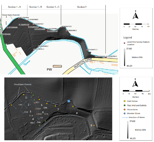Click the north arrow in the lower legend
Viewport: 154px width, 142px height.
(x=135, y=83)
